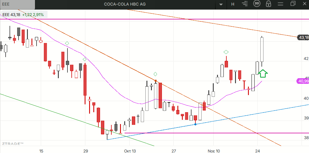Click the green up-arrow buy signal
The image size is (309, 153).
tap(263, 73)
